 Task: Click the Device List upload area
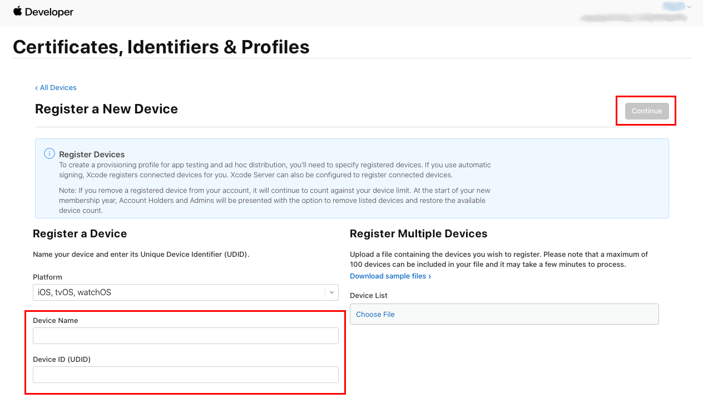[504, 314]
